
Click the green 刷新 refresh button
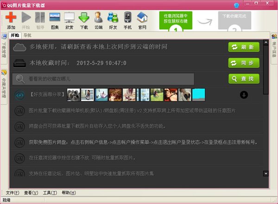click(x=244, y=47)
